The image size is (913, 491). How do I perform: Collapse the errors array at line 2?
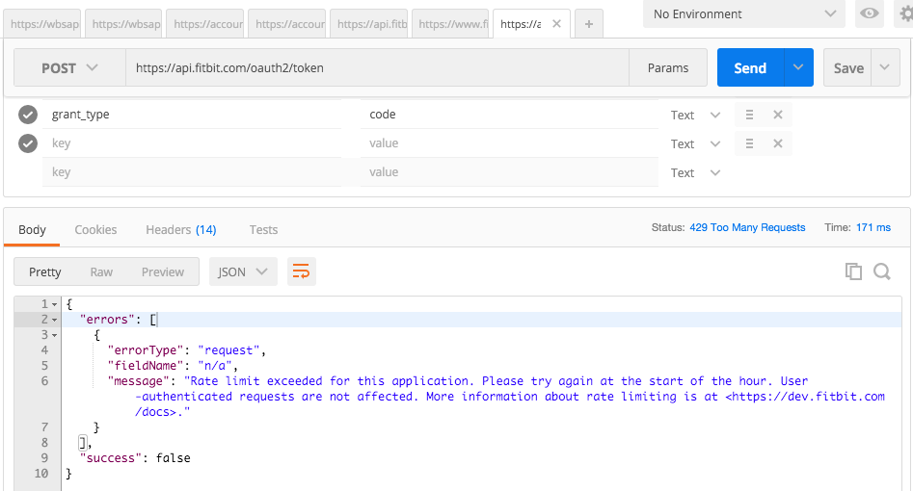(54, 320)
